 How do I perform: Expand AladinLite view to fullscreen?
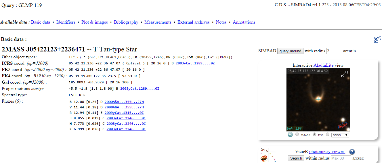pos(344,74)
